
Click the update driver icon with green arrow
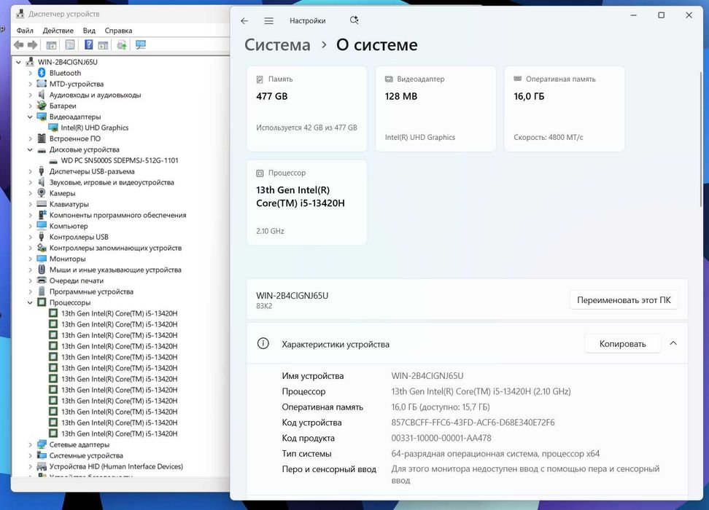point(122,44)
